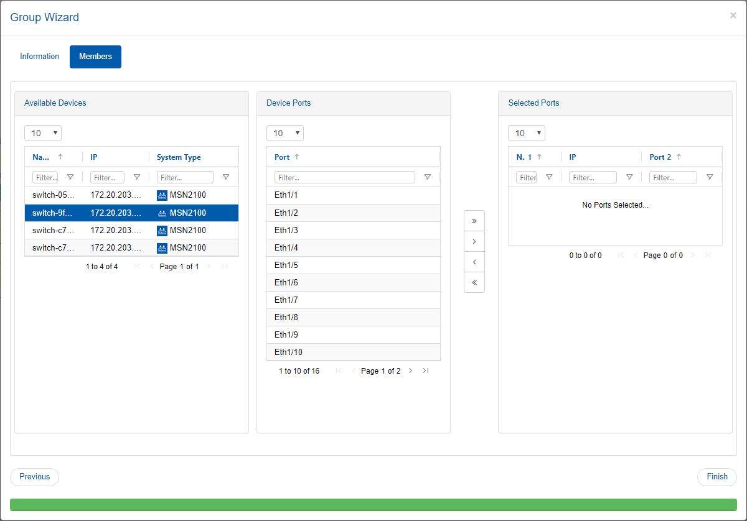
Task: Open Device Ports page size dropdown
Action: click(x=285, y=133)
